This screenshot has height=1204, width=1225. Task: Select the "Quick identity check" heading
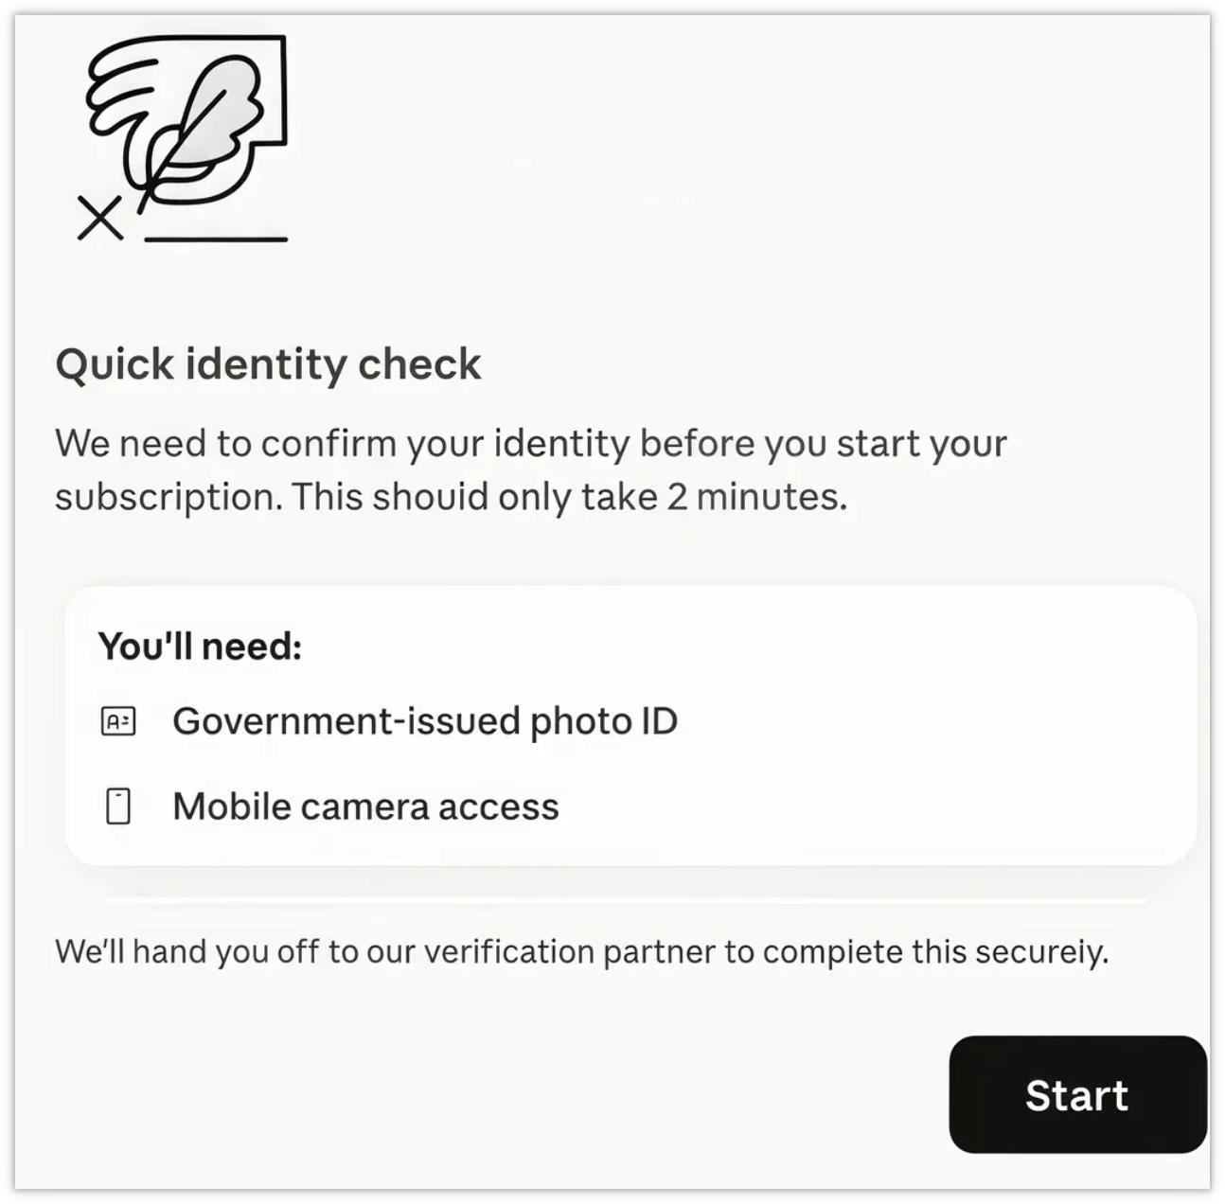tap(268, 364)
